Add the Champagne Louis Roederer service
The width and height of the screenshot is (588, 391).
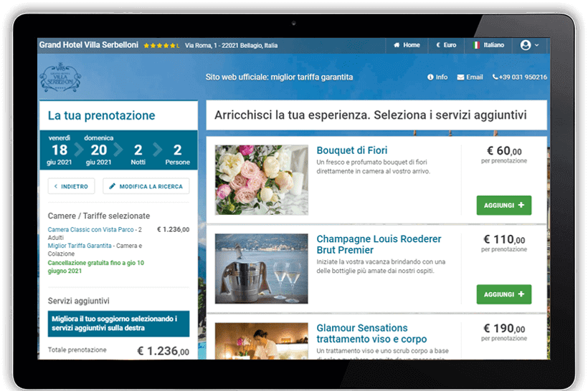503,294
